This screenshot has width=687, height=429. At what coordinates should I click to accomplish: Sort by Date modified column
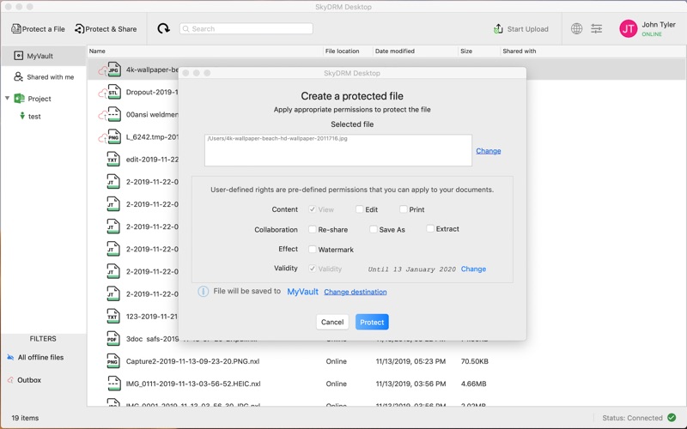point(395,51)
